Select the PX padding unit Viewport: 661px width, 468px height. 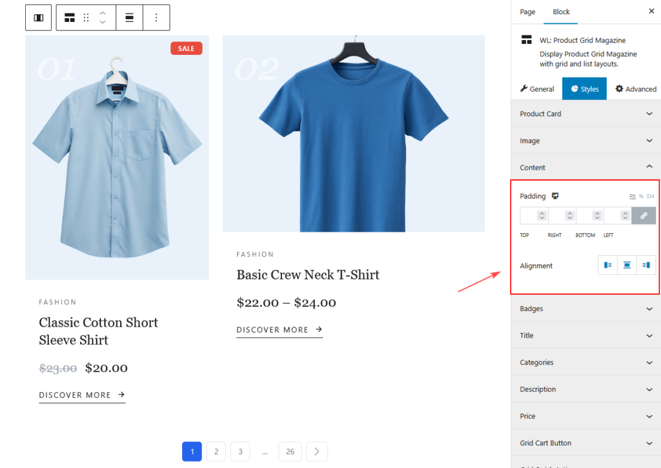coord(633,196)
